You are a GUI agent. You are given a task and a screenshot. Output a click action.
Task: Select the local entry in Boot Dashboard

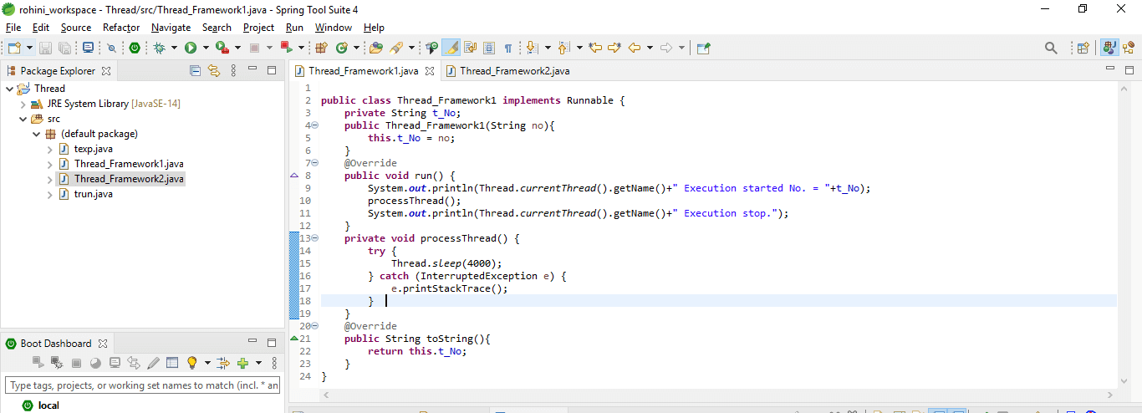pyautogui.click(x=48, y=405)
